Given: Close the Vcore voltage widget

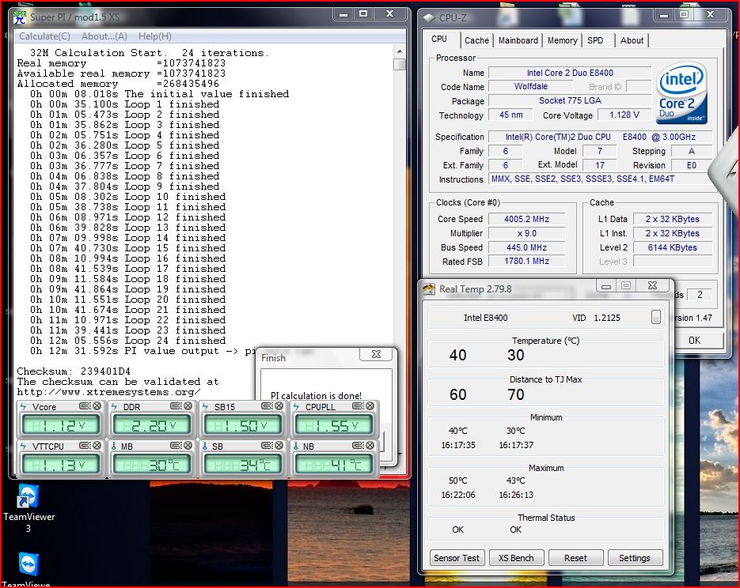Looking at the screenshot, I should (x=97, y=406).
